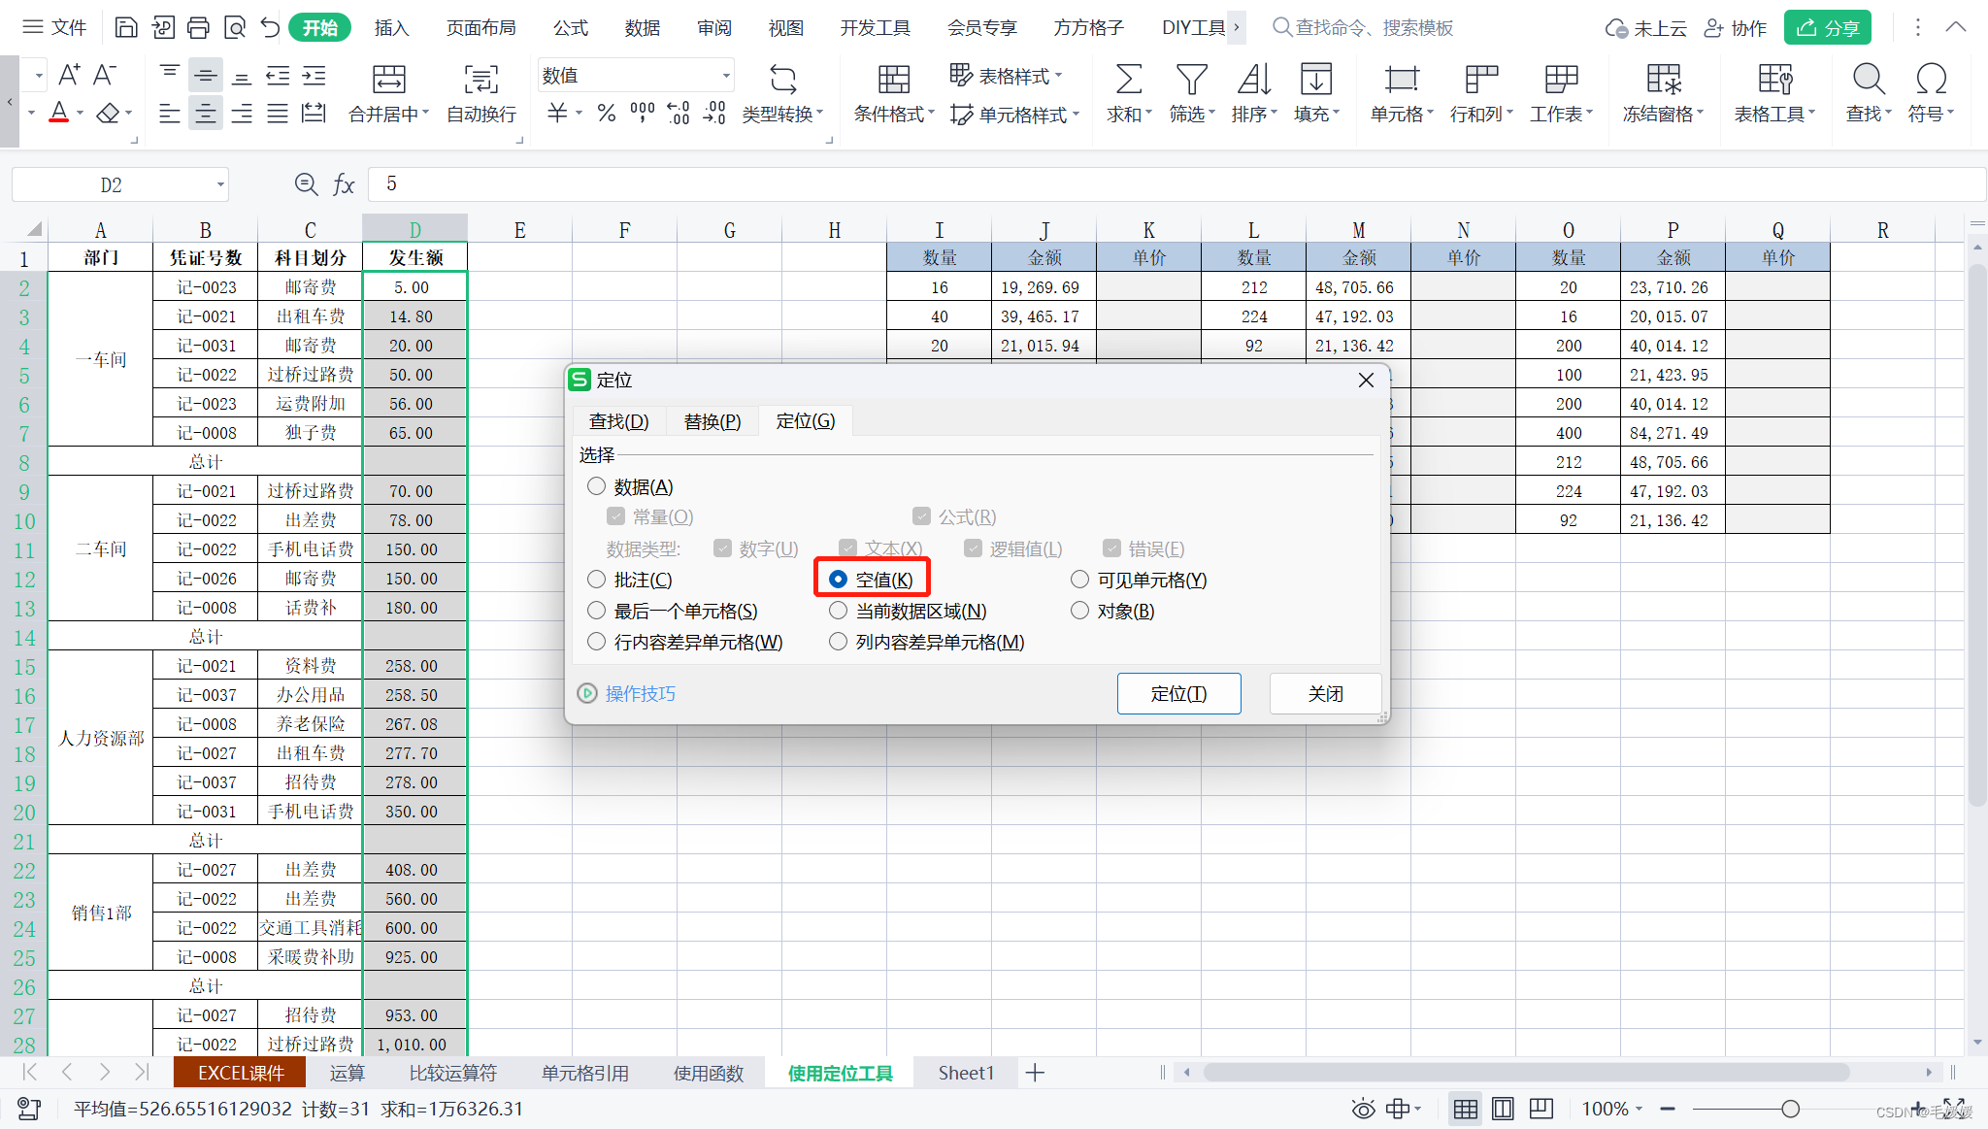Expand the font color dropdown arrow

pos(80,114)
